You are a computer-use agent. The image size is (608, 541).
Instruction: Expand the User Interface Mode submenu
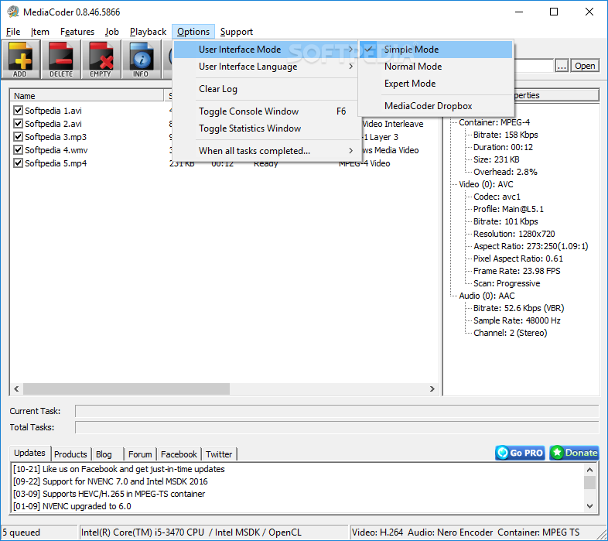coord(265,50)
